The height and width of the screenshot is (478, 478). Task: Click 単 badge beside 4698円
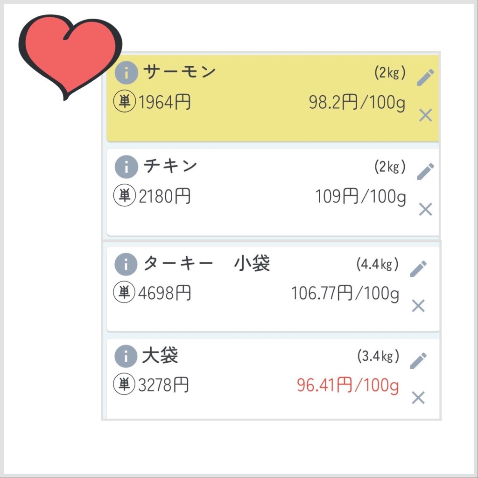coord(124,293)
